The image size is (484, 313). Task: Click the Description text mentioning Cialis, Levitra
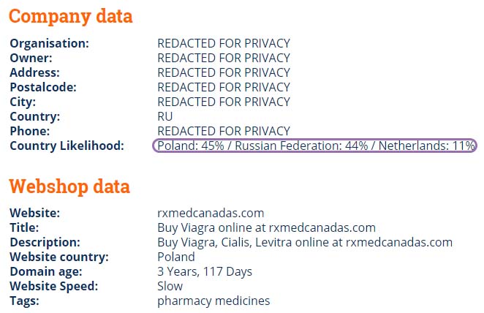(305, 242)
